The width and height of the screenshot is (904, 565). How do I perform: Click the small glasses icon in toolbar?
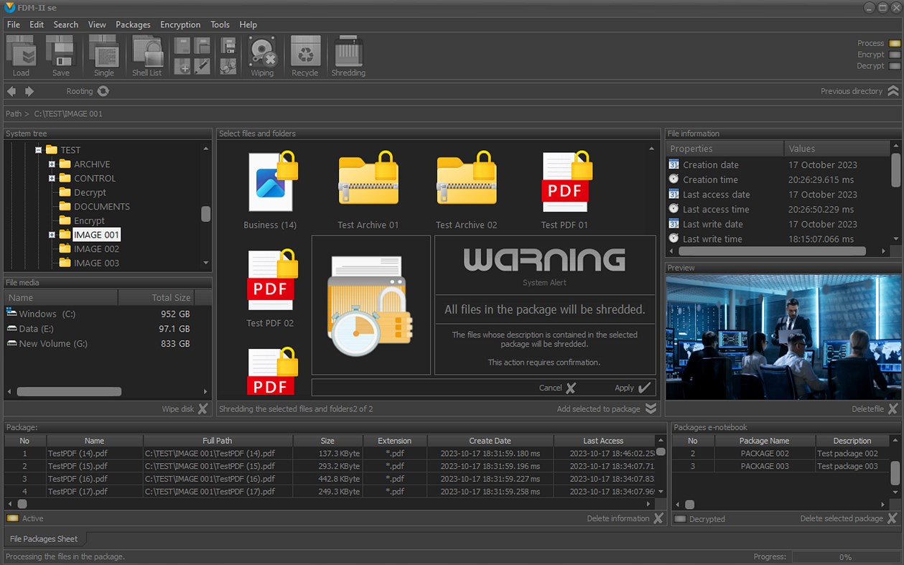pyautogui.click(x=228, y=66)
